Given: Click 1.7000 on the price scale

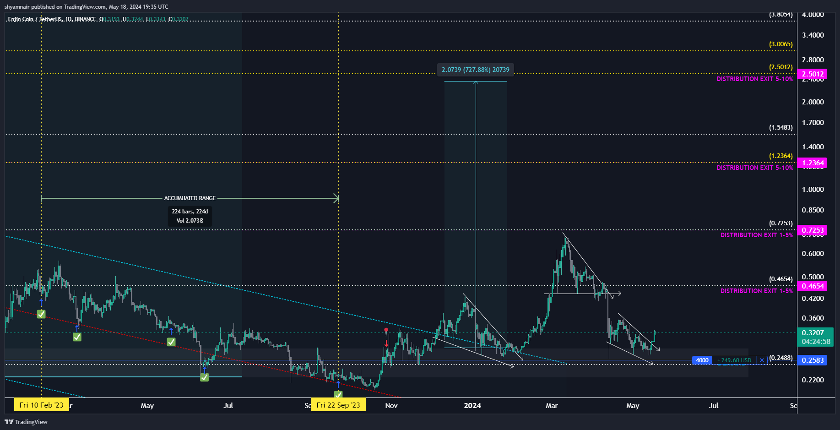Looking at the screenshot, I should coord(813,123).
